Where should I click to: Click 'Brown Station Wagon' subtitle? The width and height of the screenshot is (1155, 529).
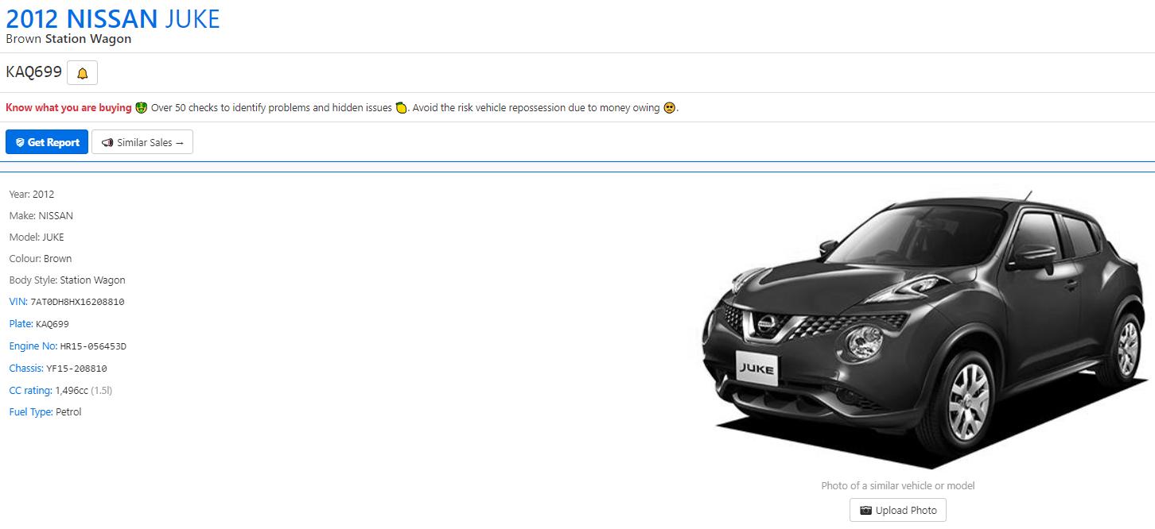68,38
